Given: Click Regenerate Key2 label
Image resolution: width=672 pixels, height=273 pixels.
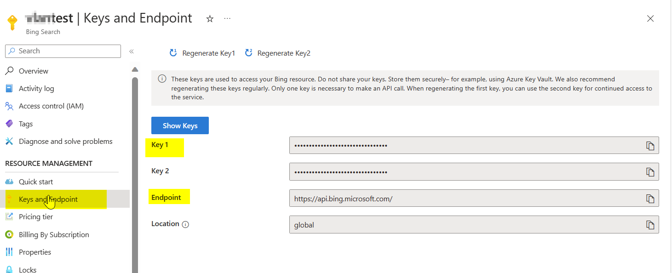Looking at the screenshot, I should 284,53.
